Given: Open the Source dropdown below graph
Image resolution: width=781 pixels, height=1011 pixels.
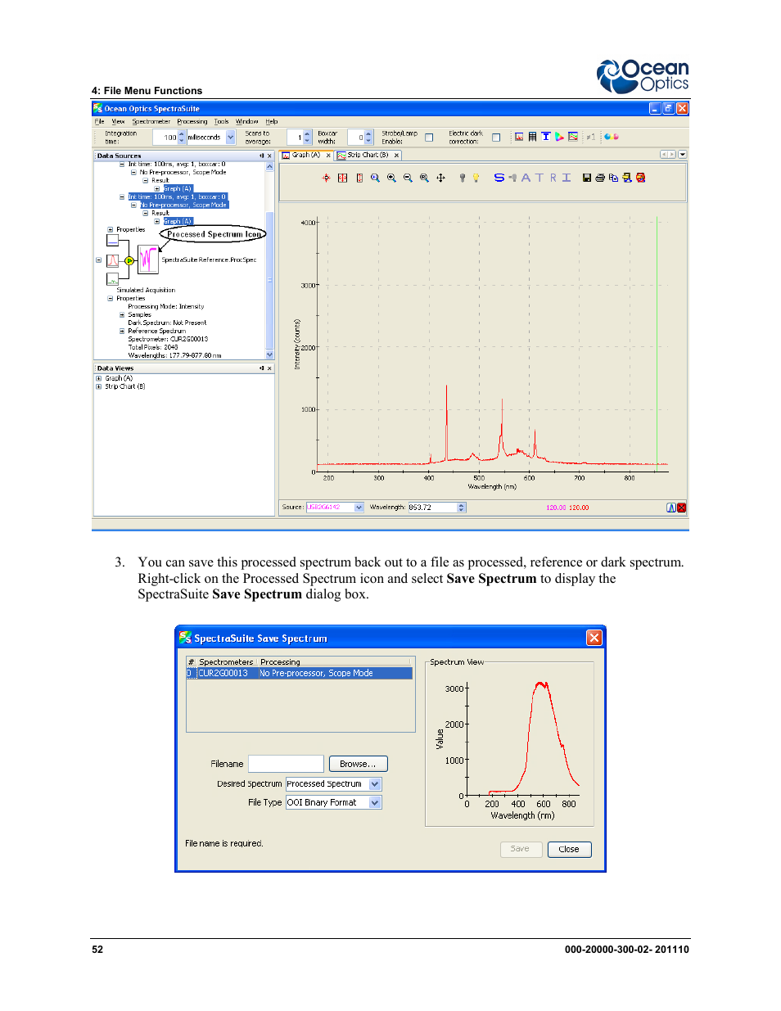Looking at the screenshot, I should point(359,508).
